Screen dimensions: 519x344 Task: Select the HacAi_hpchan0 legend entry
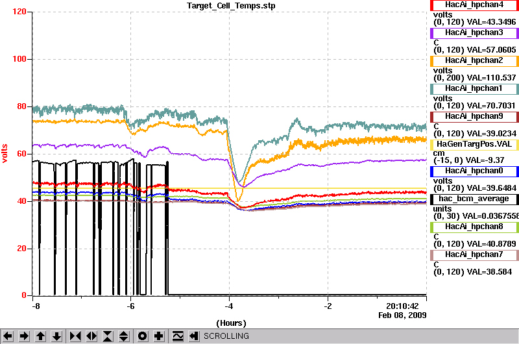474,171
